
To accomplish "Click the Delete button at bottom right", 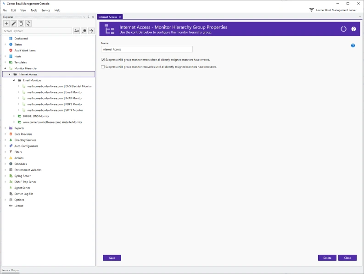I will tap(327, 258).
